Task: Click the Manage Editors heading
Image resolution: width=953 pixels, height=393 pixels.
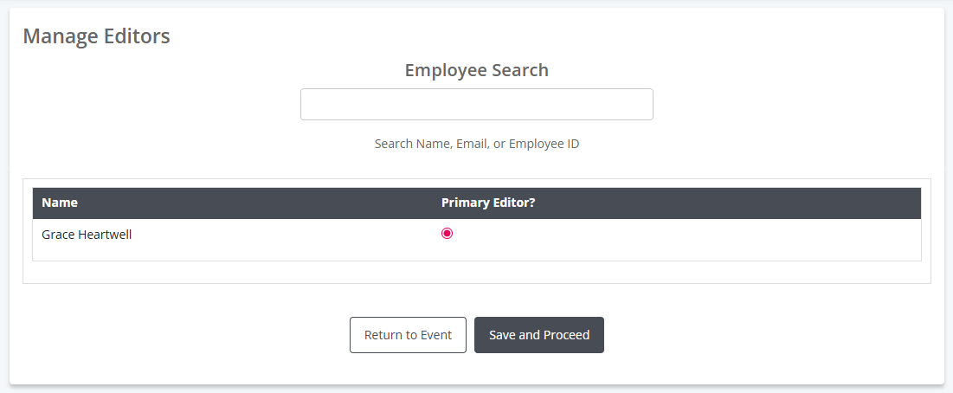Action: coord(97,36)
